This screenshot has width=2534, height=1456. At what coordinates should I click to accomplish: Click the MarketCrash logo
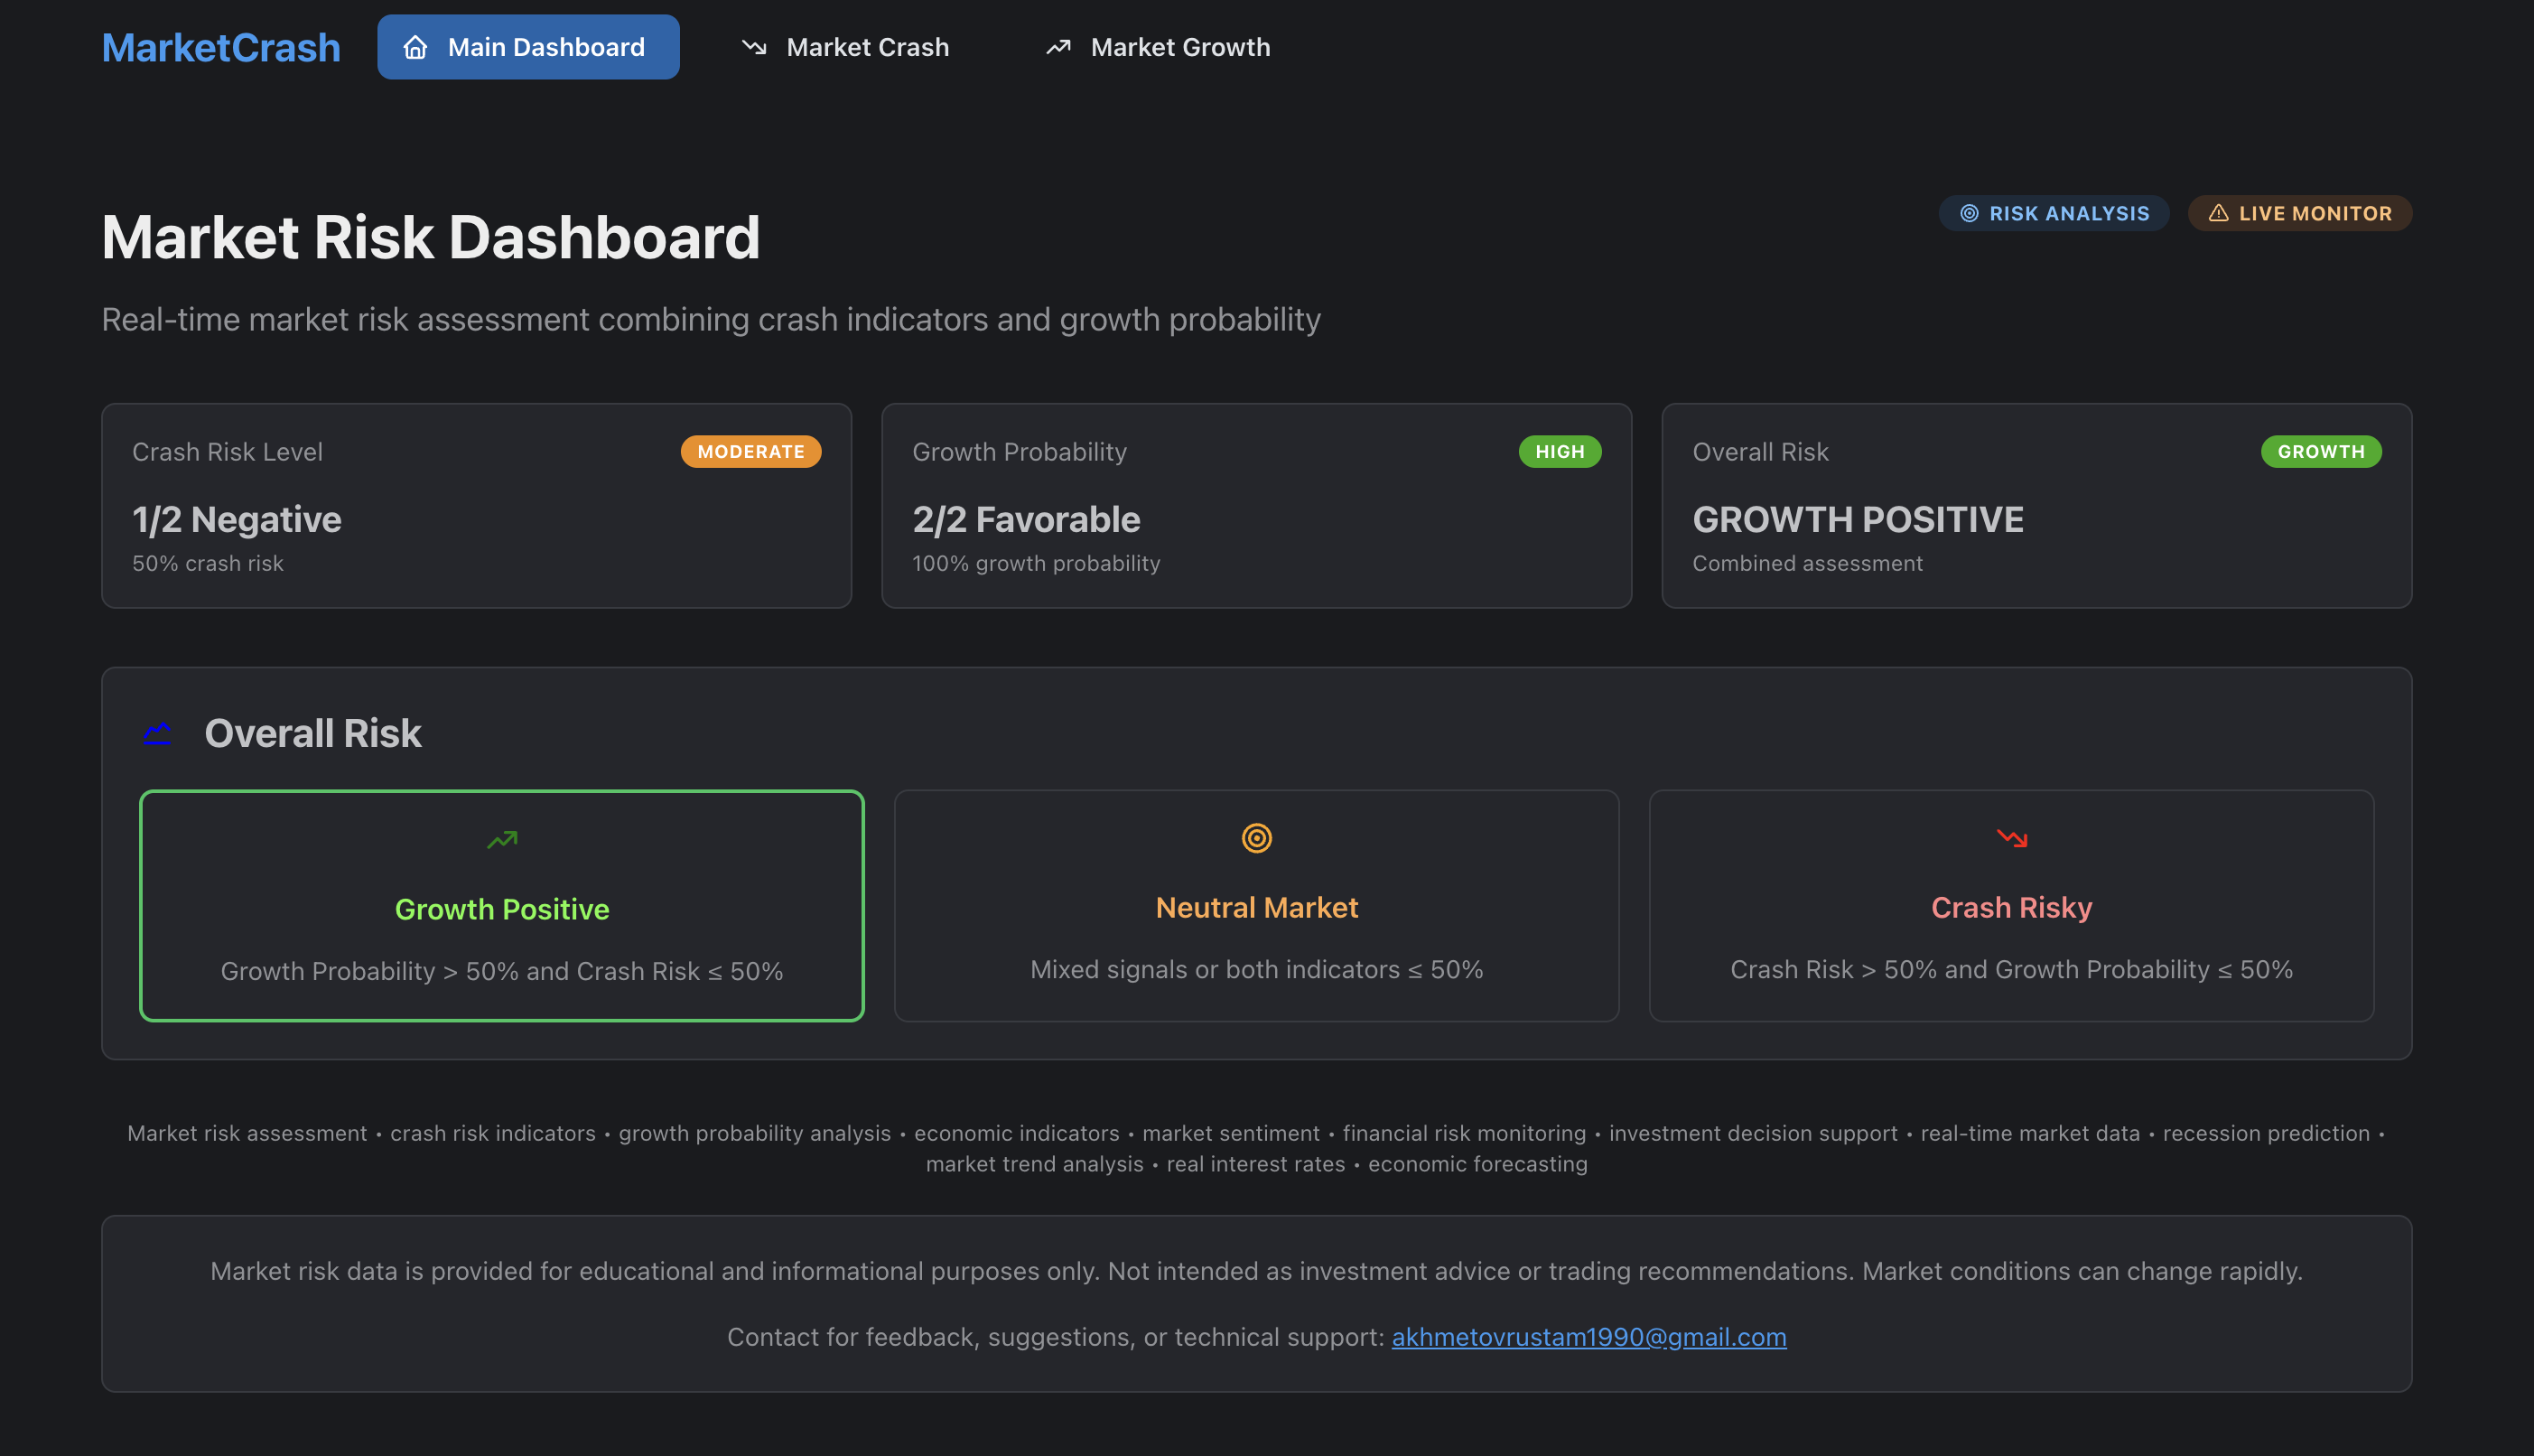pyautogui.click(x=220, y=46)
